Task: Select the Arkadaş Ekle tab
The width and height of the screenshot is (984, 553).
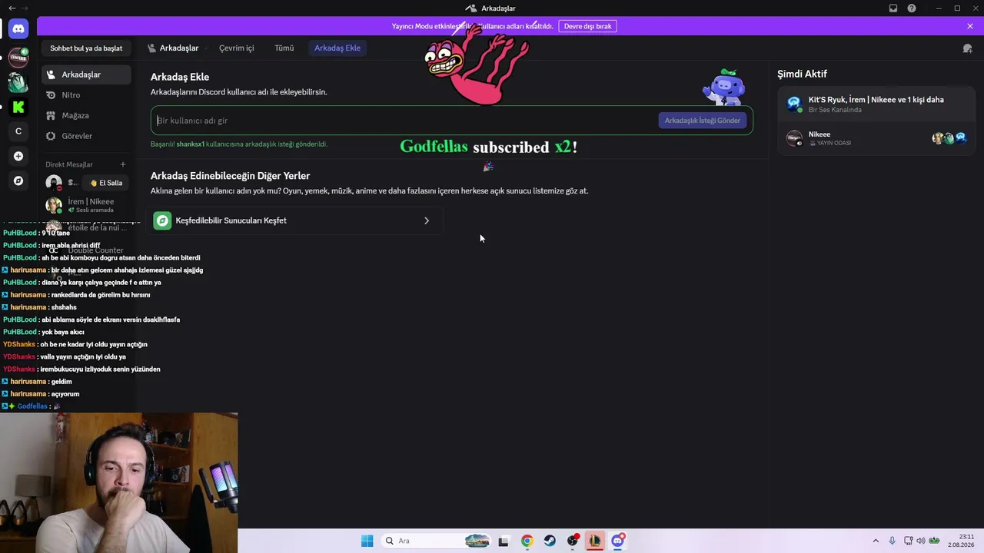Action: tap(337, 48)
